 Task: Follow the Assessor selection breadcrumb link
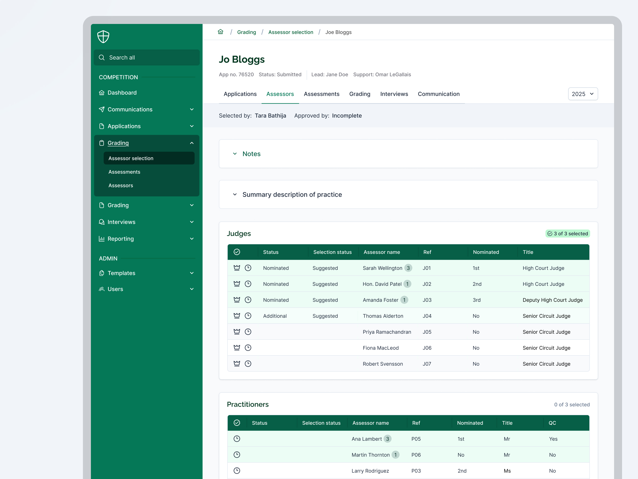click(291, 32)
